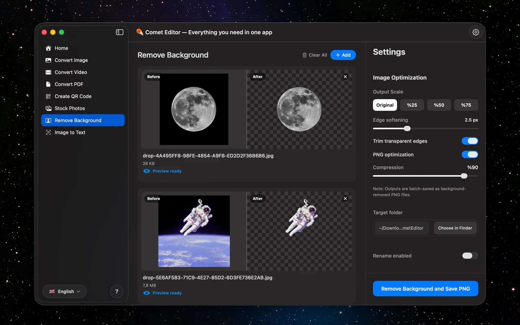The image size is (520, 325).
Task: Enable the Rename option
Action: click(469, 256)
